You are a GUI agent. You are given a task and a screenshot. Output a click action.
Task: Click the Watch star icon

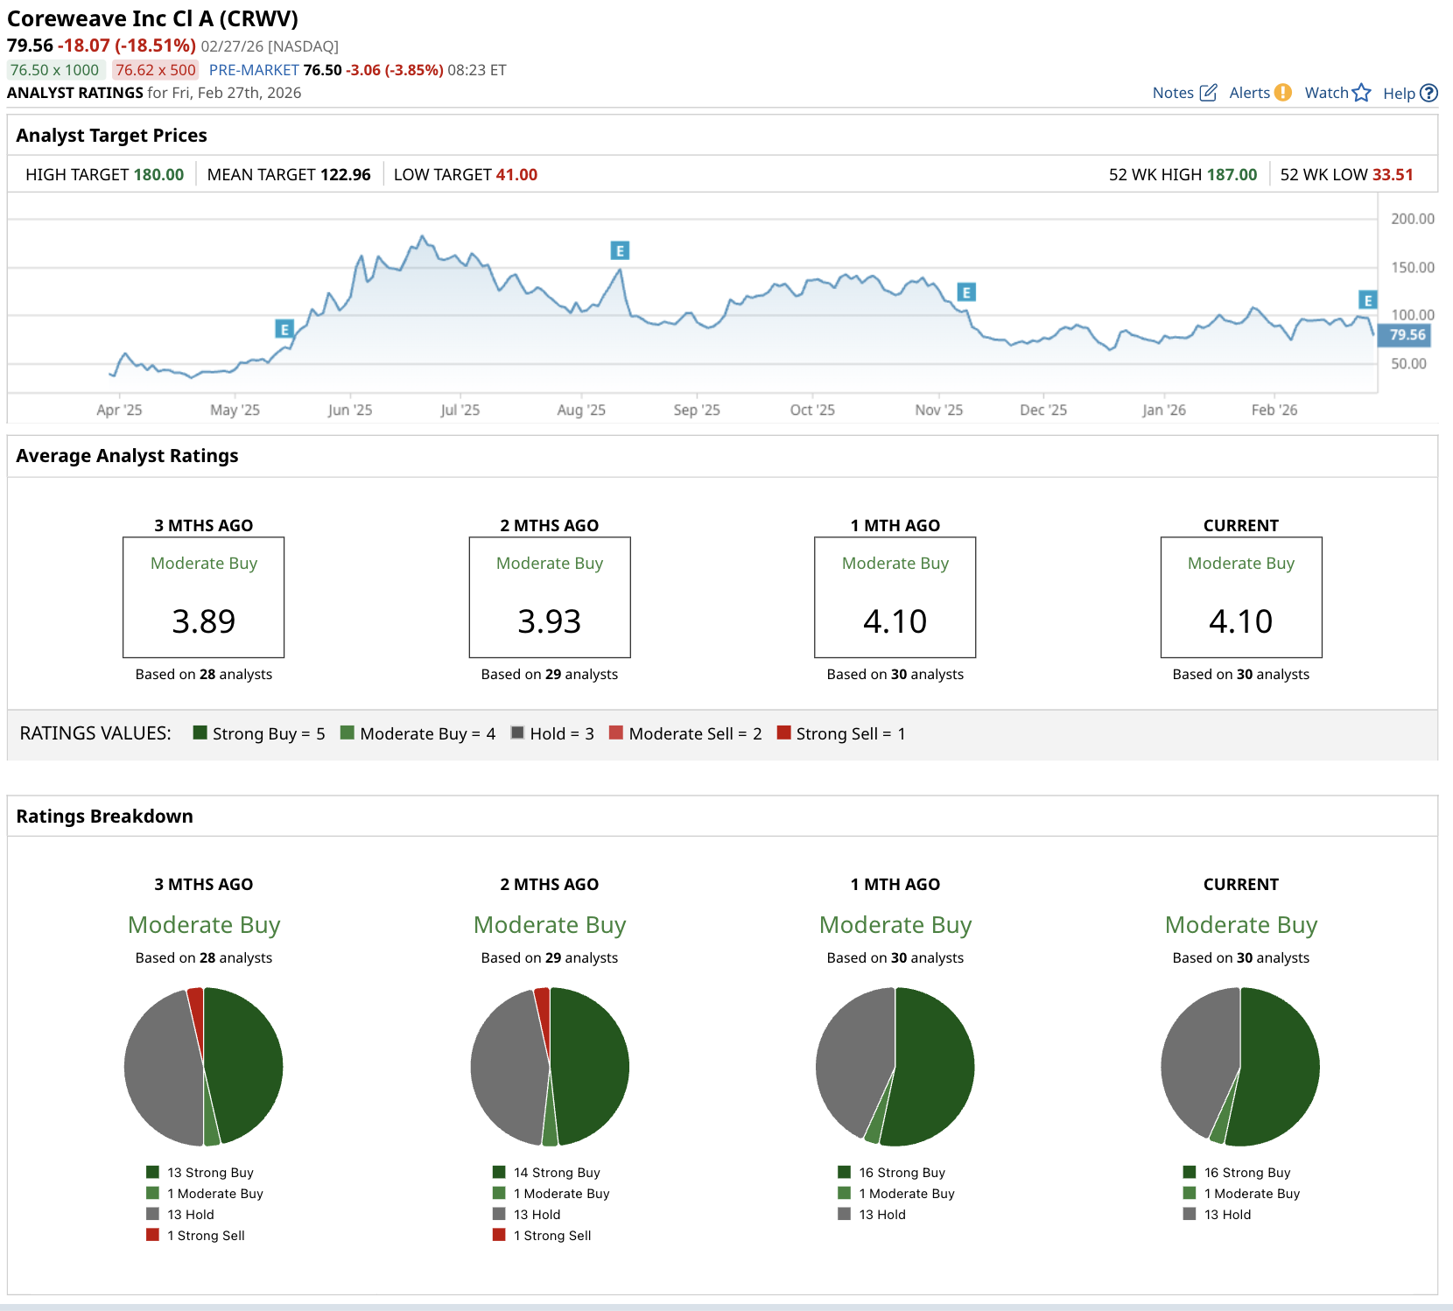(1361, 93)
